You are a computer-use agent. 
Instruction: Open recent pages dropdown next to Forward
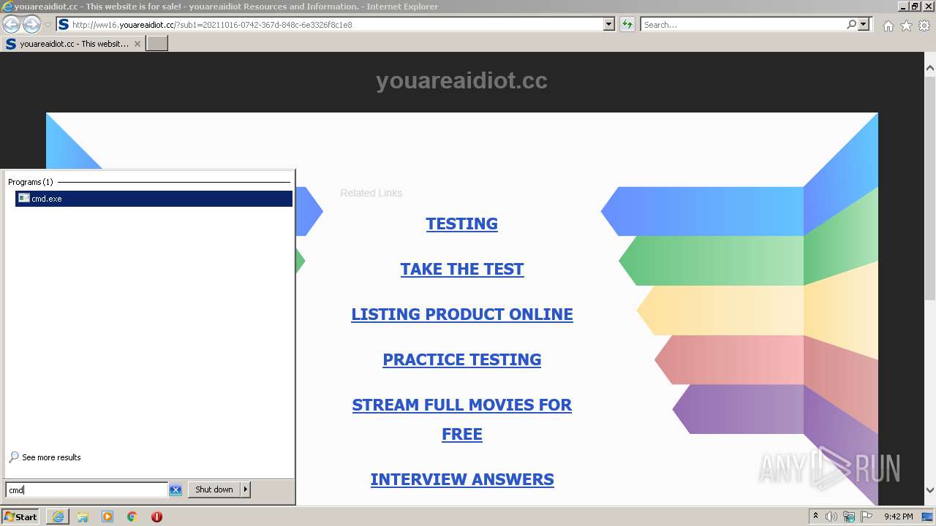coord(48,24)
